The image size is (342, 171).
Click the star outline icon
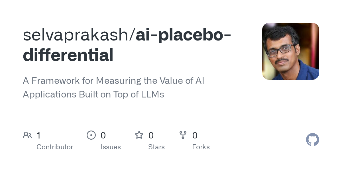click(139, 135)
